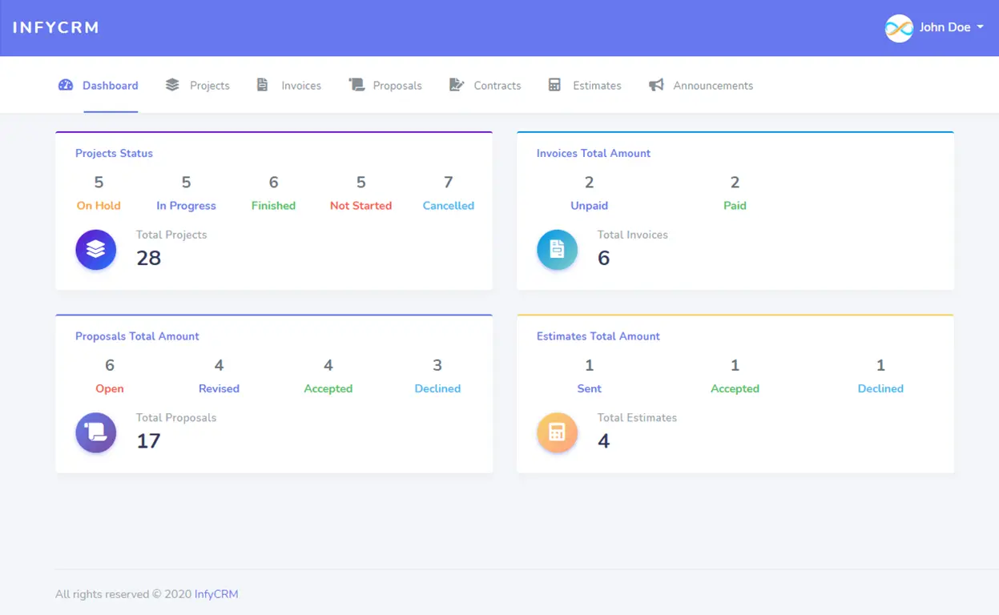Click the Paid invoices label

point(735,206)
